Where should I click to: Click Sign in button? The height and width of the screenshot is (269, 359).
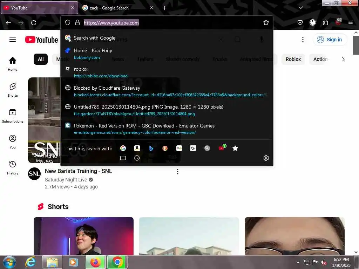[x=330, y=40]
